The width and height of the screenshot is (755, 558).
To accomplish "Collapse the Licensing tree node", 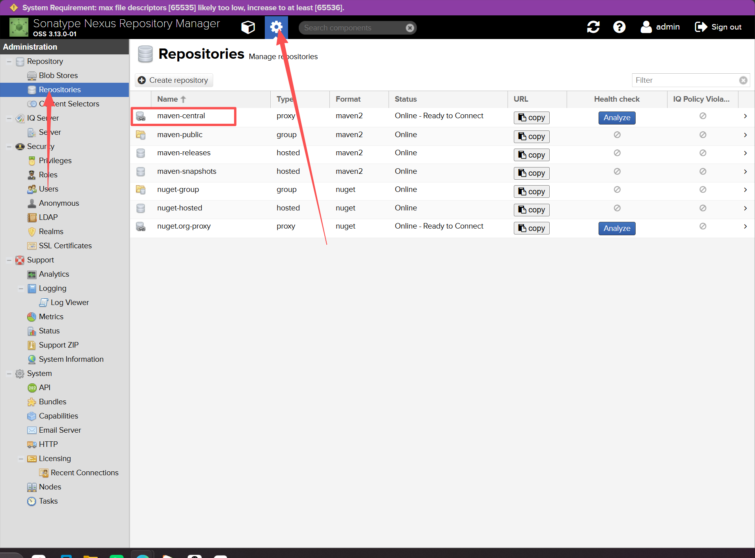I will click(x=21, y=459).
